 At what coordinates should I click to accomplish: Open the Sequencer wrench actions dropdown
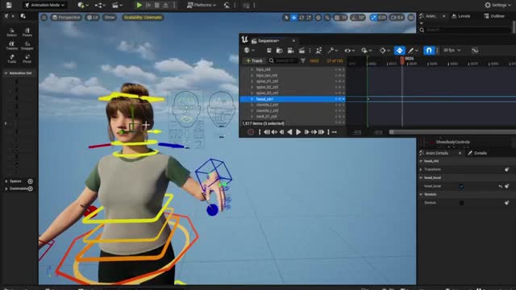[x=333, y=50]
